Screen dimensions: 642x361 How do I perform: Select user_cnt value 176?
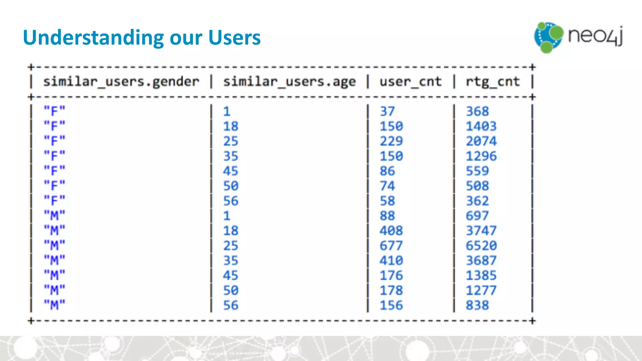pos(391,275)
